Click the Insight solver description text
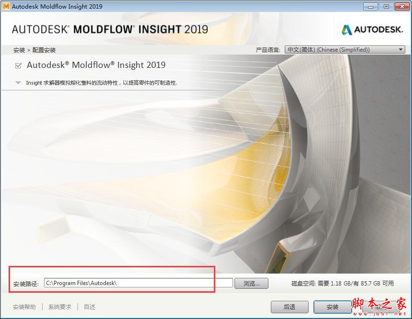This screenshot has height=319, width=412. click(101, 83)
